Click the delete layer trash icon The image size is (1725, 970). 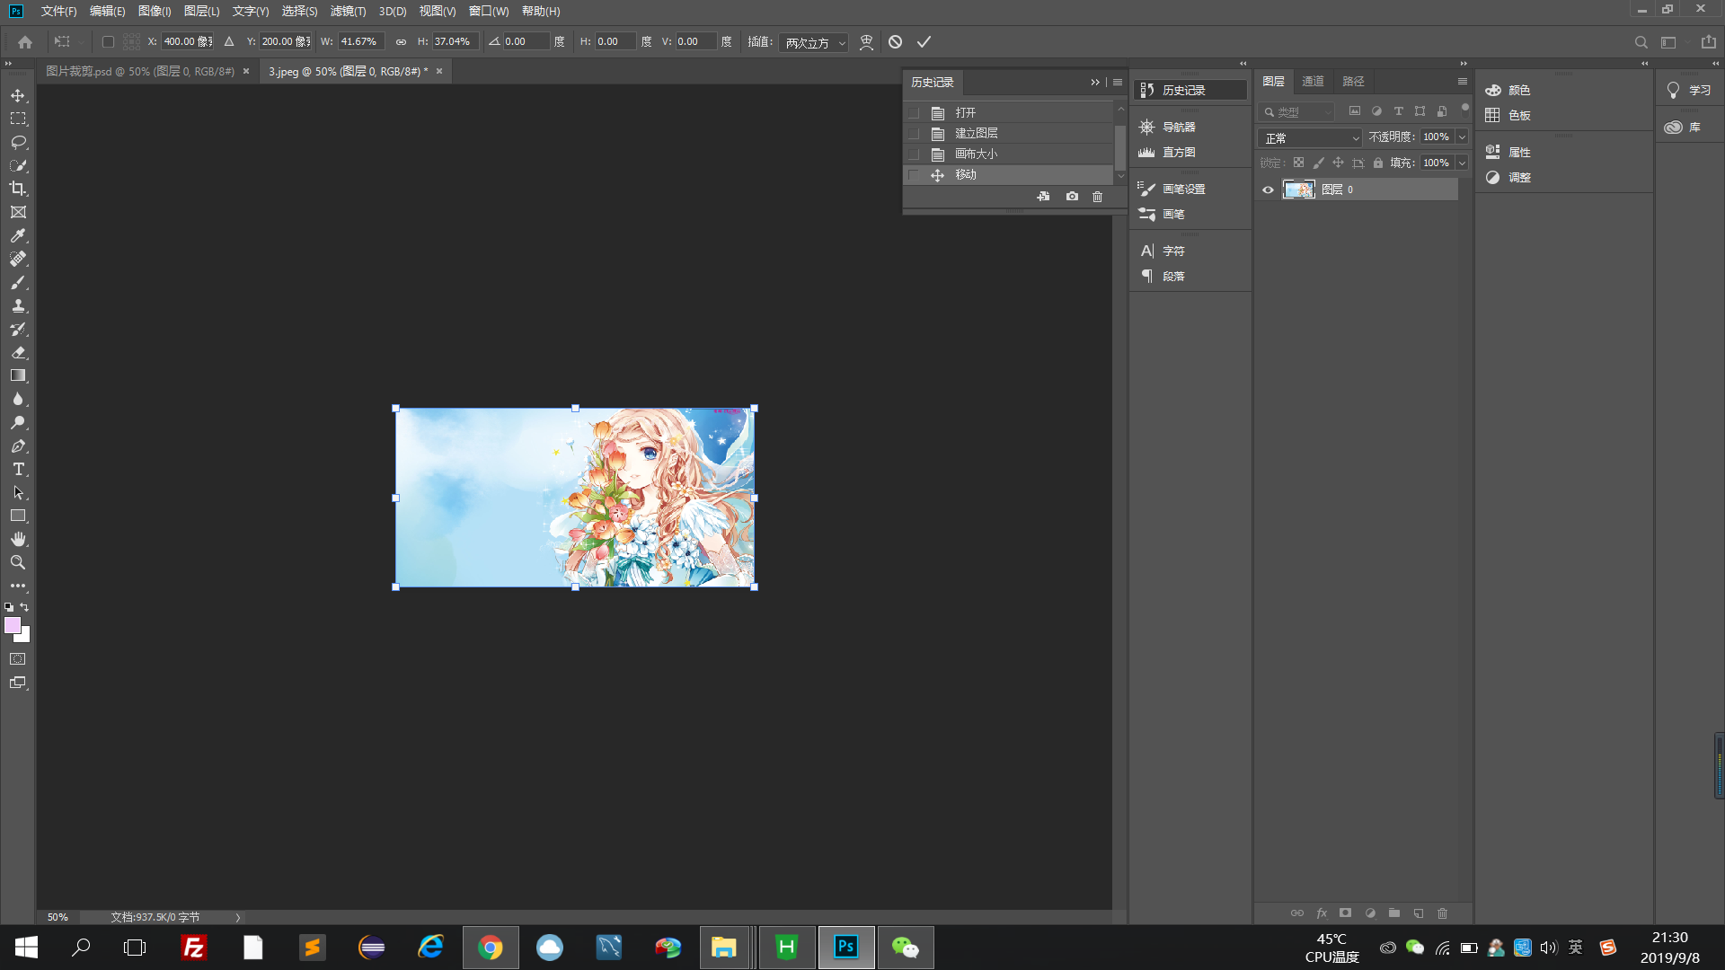click(1442, 913)
